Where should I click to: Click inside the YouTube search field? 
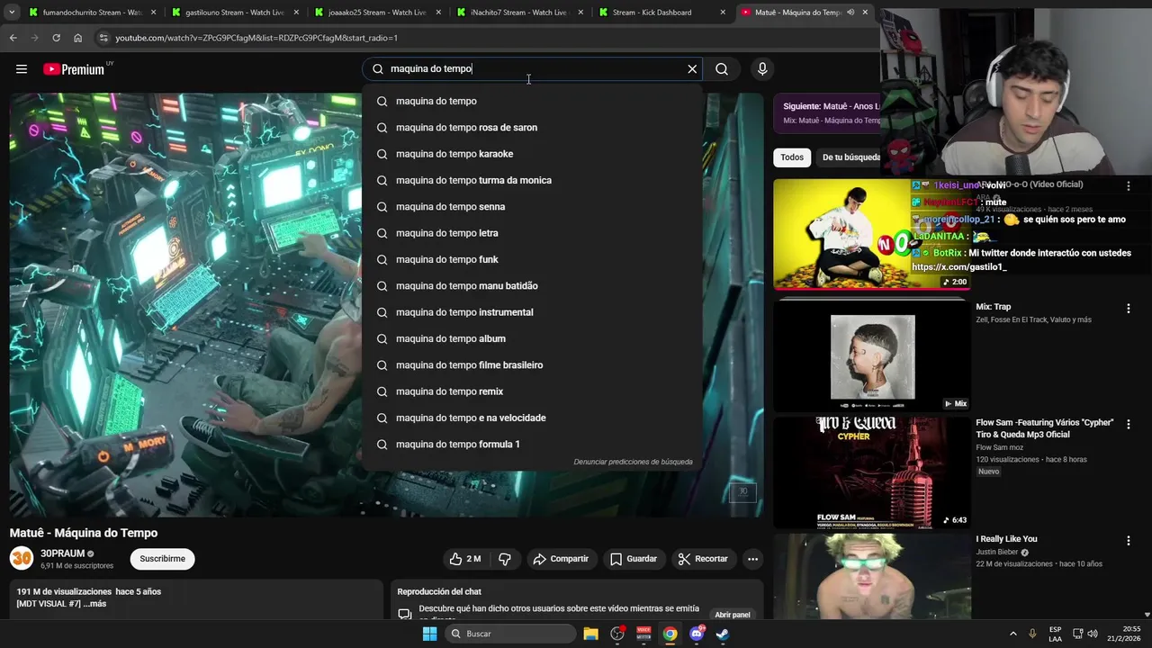531,69
